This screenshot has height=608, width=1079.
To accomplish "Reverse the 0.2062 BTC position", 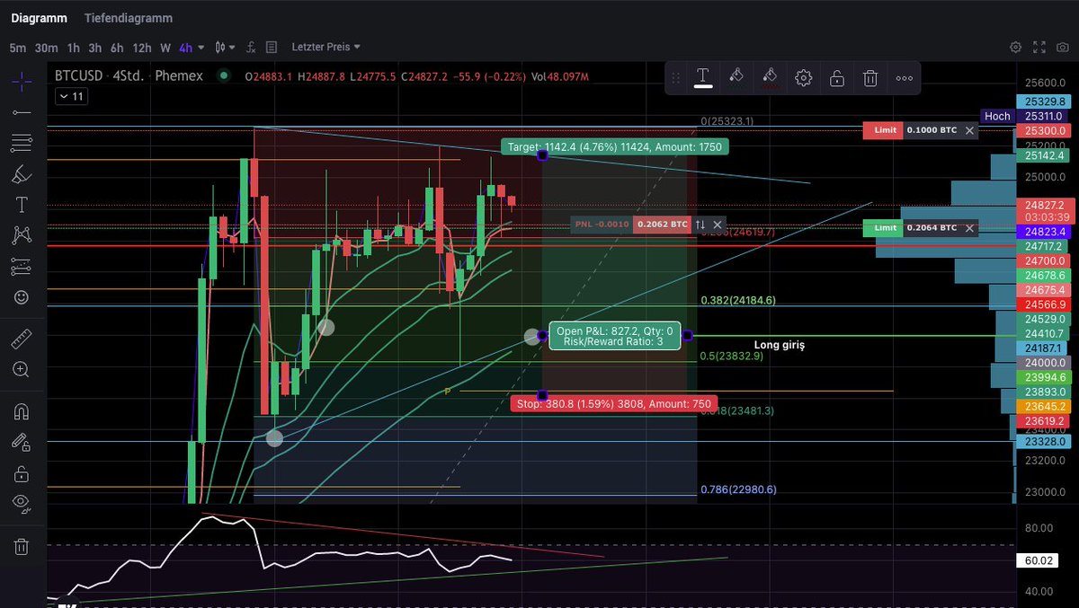I will click(700, 225).
